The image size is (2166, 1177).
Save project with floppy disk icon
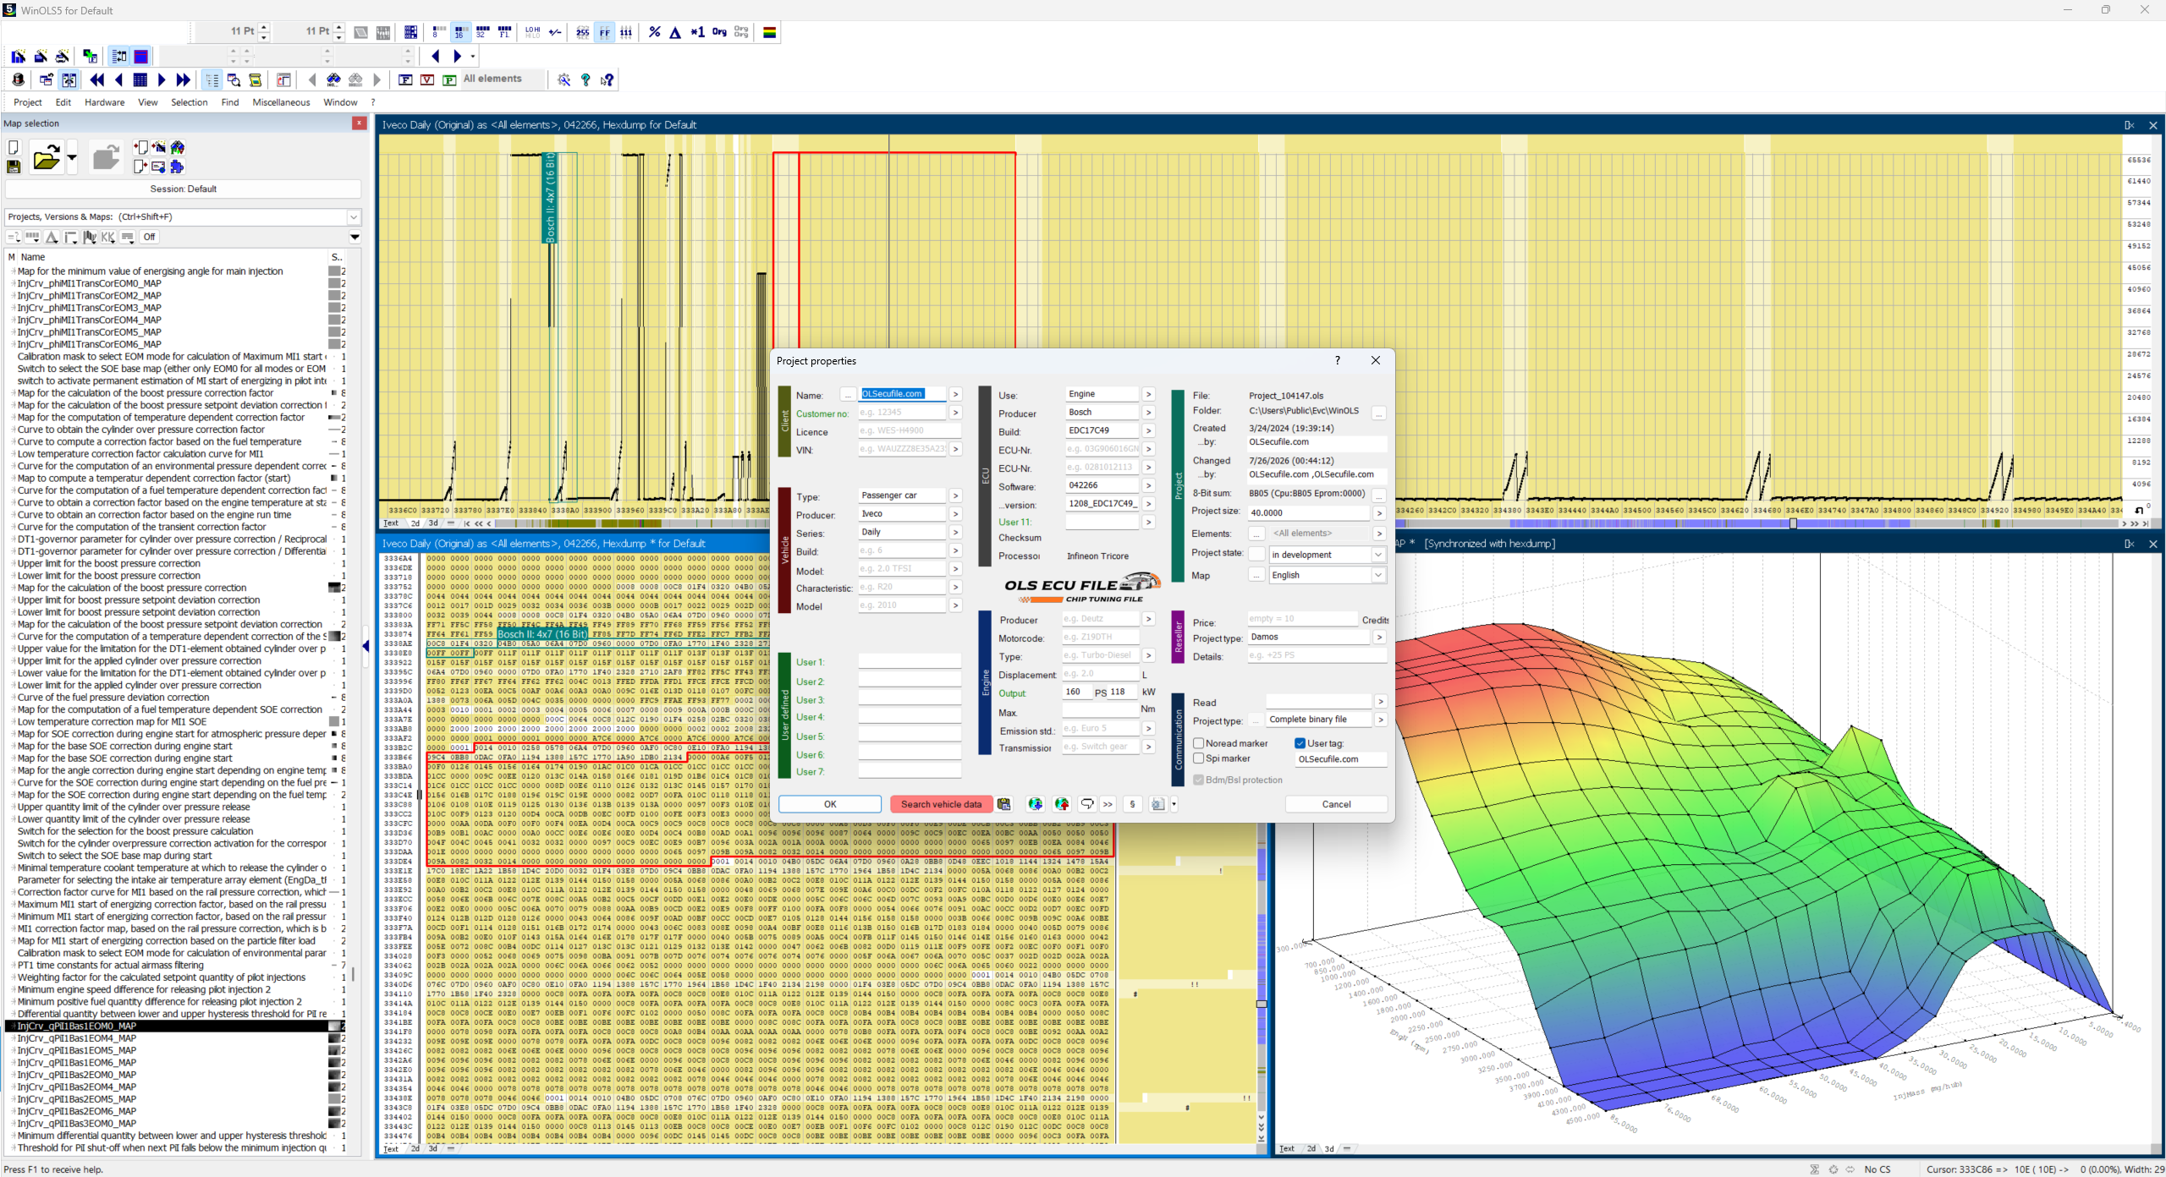[x=14, y=167]
